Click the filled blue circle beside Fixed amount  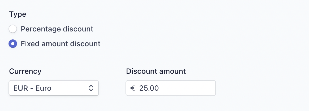pyautogui.click(x=13, y=44)
